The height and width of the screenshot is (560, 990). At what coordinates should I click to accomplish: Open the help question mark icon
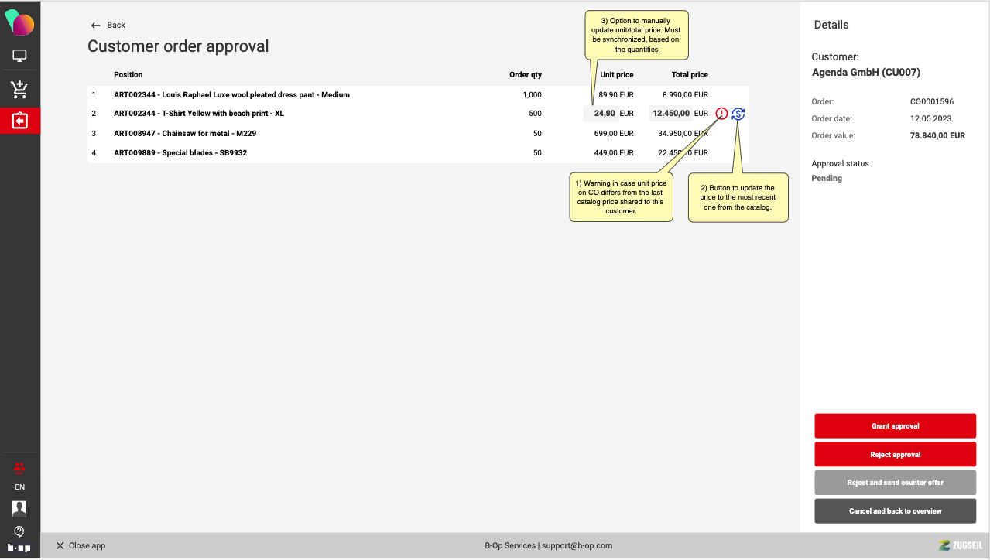[20, 531]
